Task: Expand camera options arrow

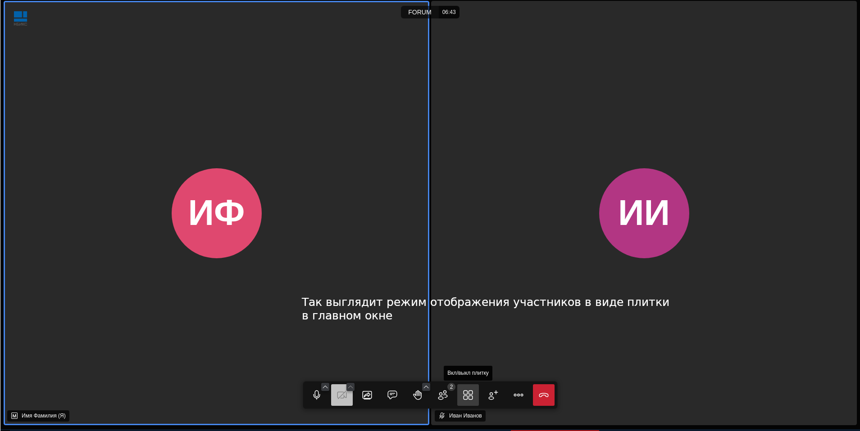Action: pos(350,387)
